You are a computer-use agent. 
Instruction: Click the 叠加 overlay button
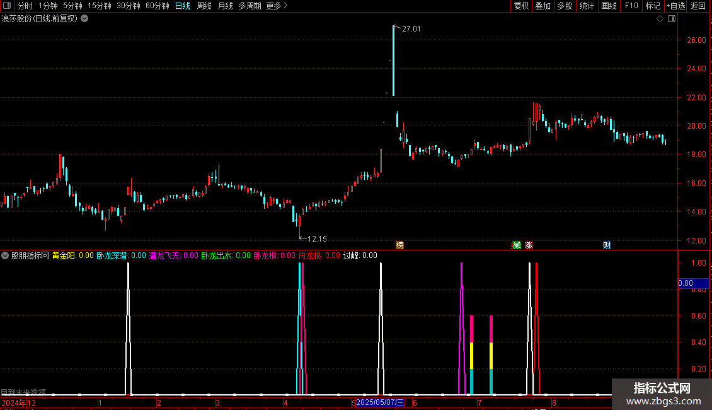point(543,6)
